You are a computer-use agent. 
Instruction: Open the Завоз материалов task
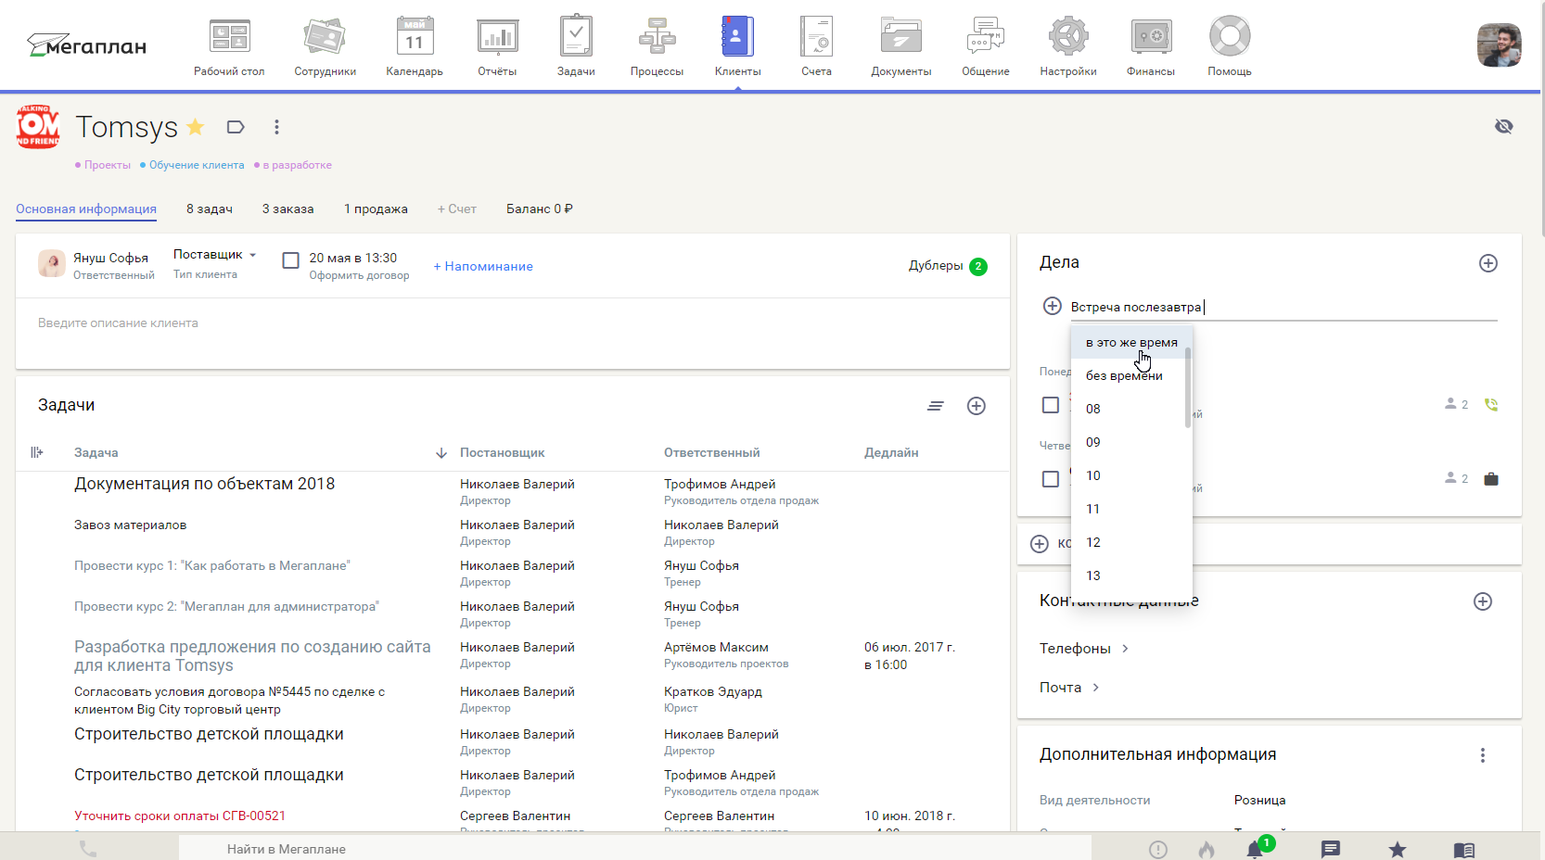click(x=130, y=525)
